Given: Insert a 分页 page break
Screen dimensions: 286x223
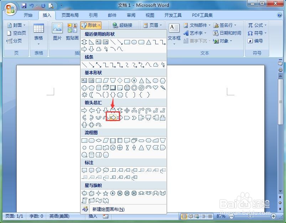Looking at the screenshot, I should [14, 41].
